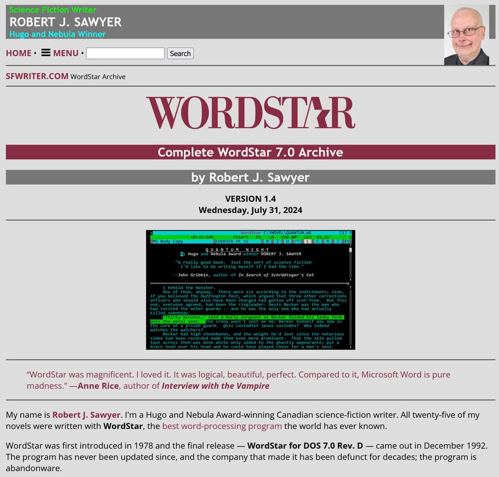Click the 'Anne Rice' name in the quote
Screen dimensions: 499x477
(x=98, y=386)
